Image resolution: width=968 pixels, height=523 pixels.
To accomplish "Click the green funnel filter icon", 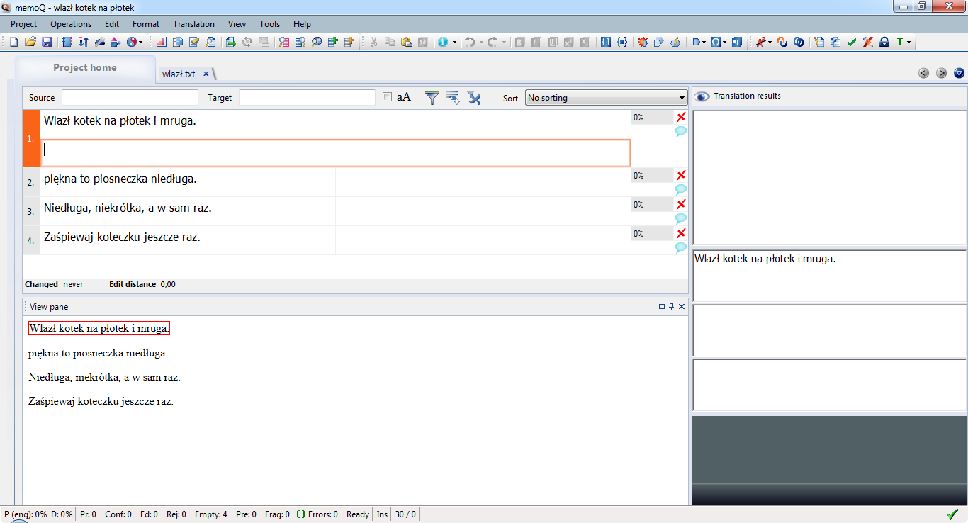I will coord(432,98).
